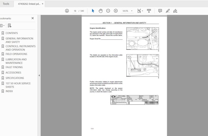
Task: Open the sign document tool
Action: [x=175, y=11]
